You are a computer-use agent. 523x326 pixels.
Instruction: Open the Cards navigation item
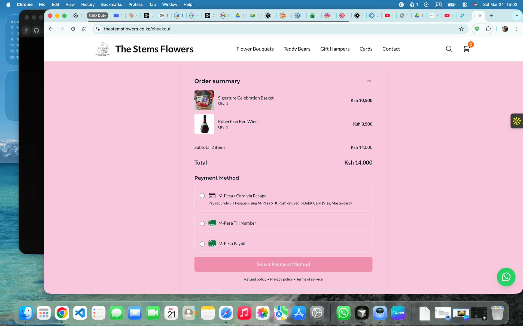coord(366,49)
